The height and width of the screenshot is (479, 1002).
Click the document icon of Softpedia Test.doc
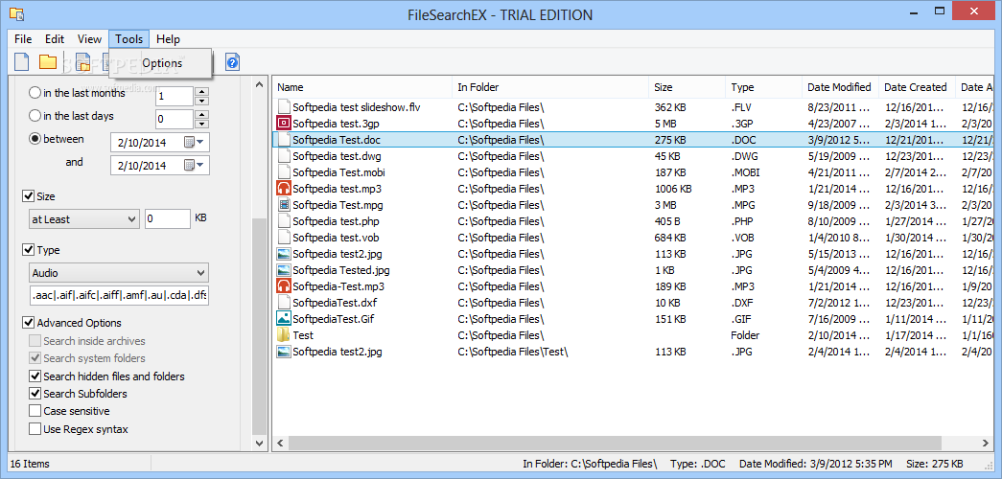pos(284,139)
